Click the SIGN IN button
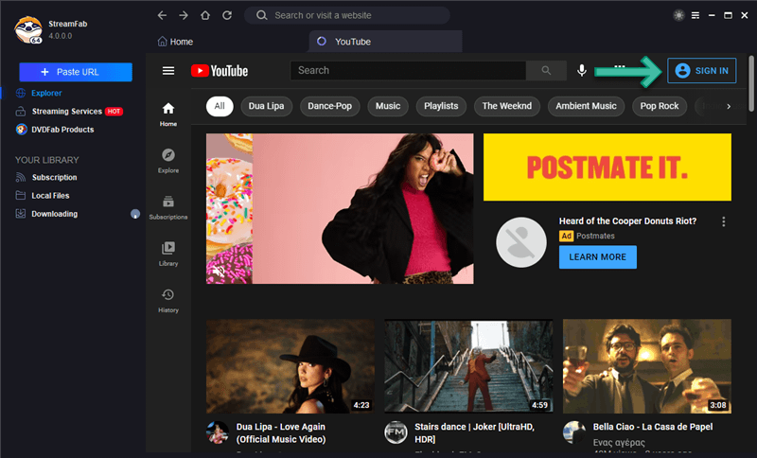757x458 pixels. click(x=702, y=70)
